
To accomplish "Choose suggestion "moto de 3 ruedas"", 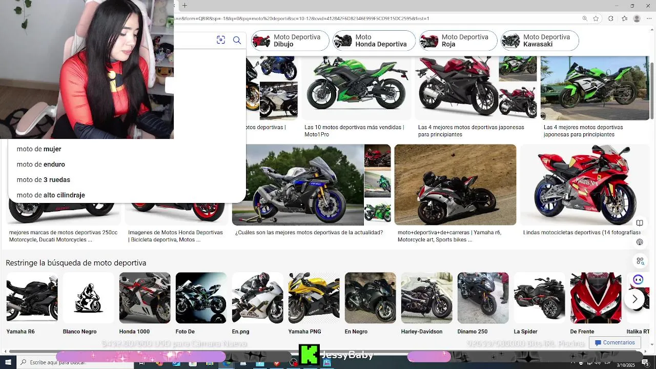I will click(44, 180).
